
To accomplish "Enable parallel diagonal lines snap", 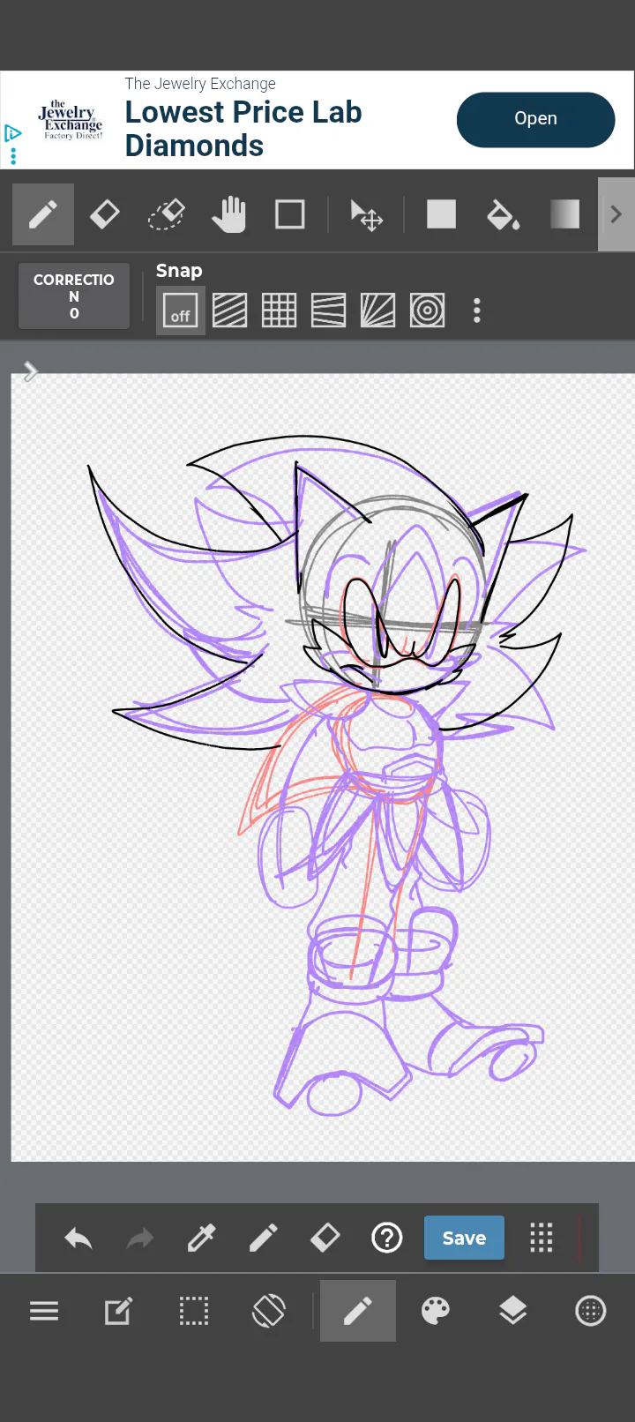I will click(230, 311).
